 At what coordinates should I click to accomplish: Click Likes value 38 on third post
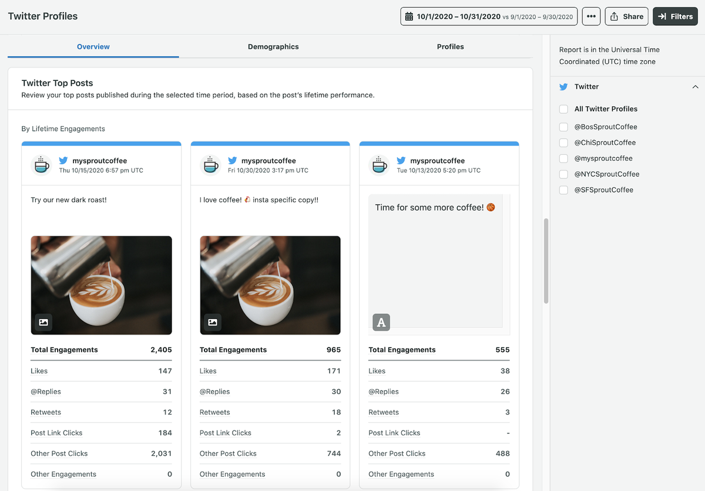point(505,371)
